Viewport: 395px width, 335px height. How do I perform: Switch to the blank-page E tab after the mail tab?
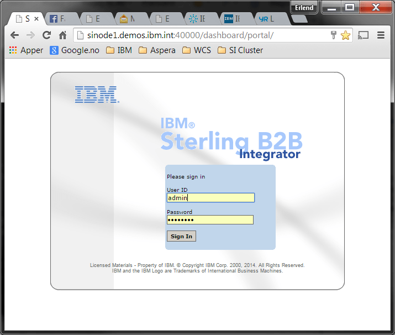[166, 19]
